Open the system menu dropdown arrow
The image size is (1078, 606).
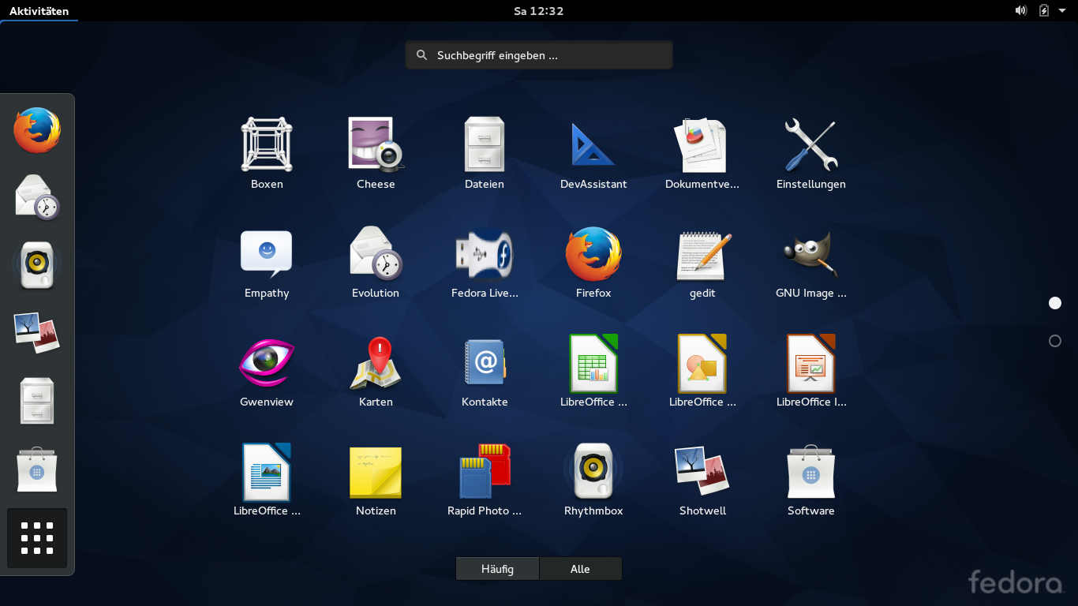[x=1062, y=11]
